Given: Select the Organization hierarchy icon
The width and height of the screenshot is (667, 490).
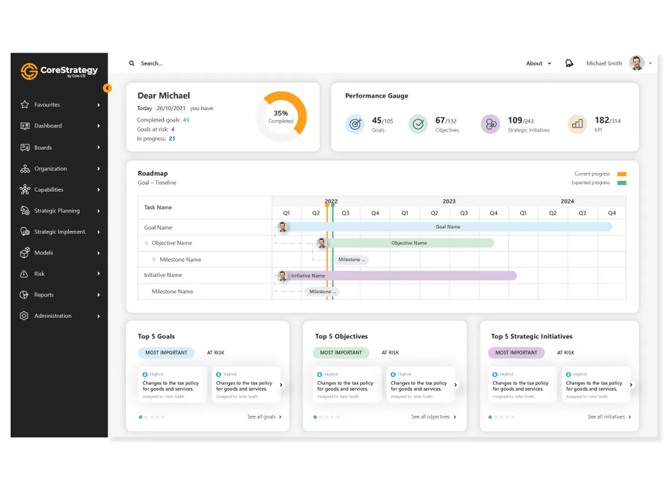Looking at the screenshot, I should coord(24,169).
